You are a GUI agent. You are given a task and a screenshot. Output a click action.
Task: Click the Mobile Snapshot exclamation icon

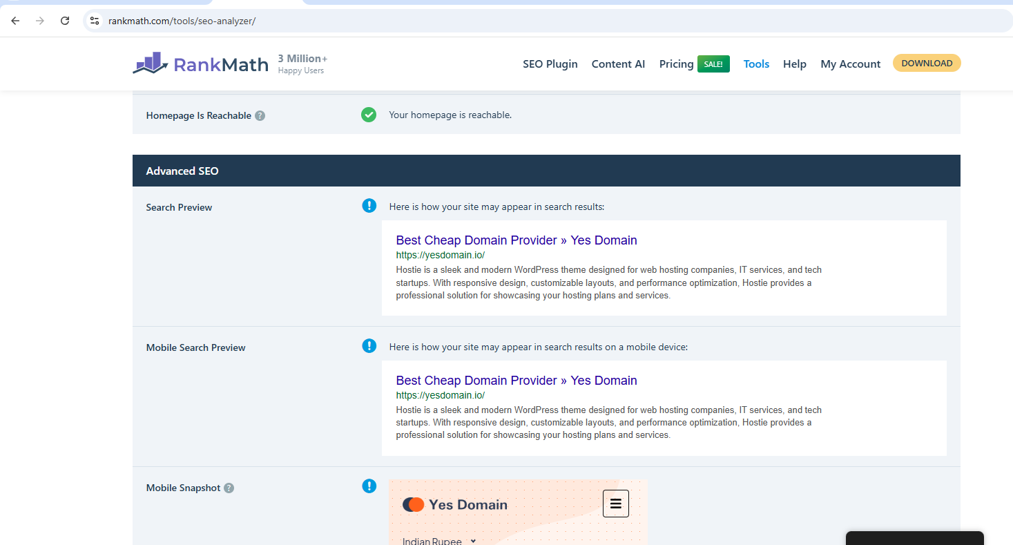coord(369,486)
